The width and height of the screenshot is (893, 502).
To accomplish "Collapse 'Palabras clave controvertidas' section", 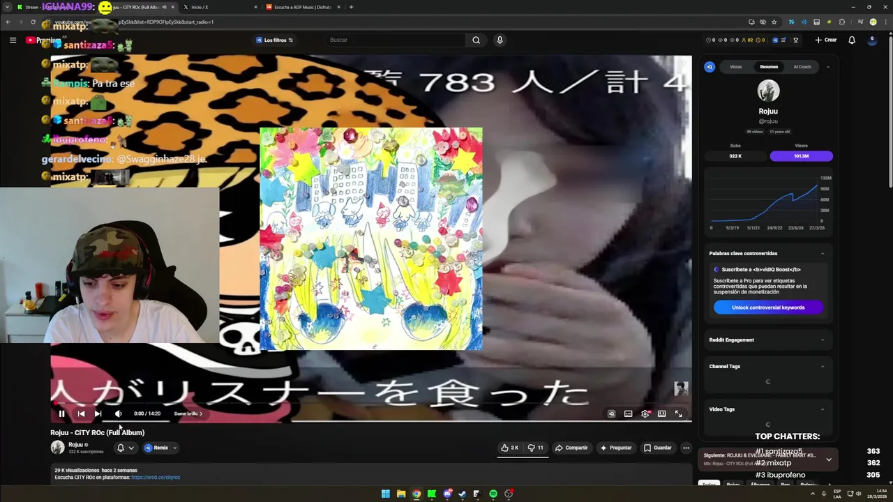I will [823, 253].
